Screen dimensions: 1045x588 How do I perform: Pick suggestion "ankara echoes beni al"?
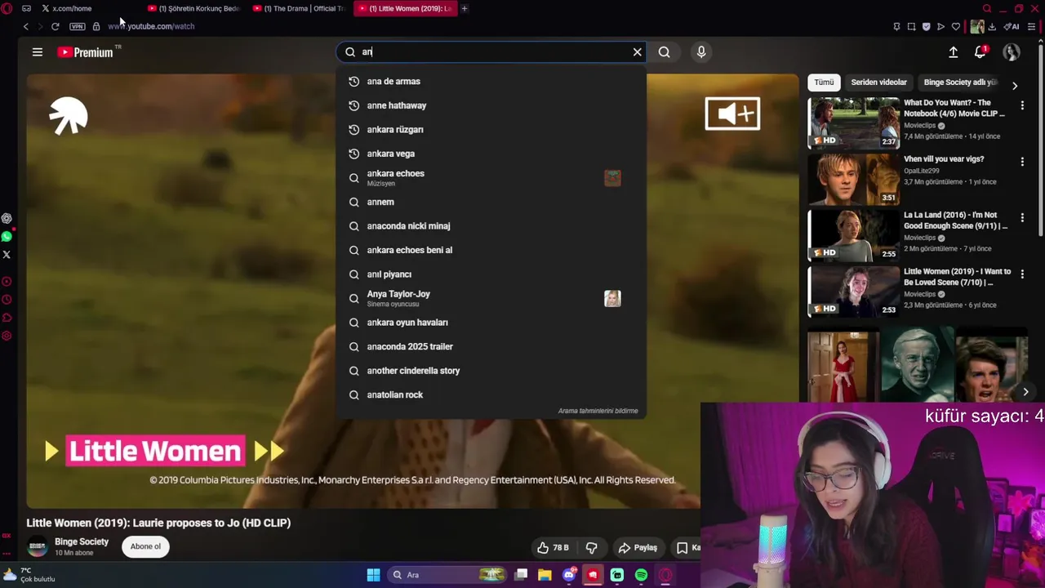click(491, 250)
